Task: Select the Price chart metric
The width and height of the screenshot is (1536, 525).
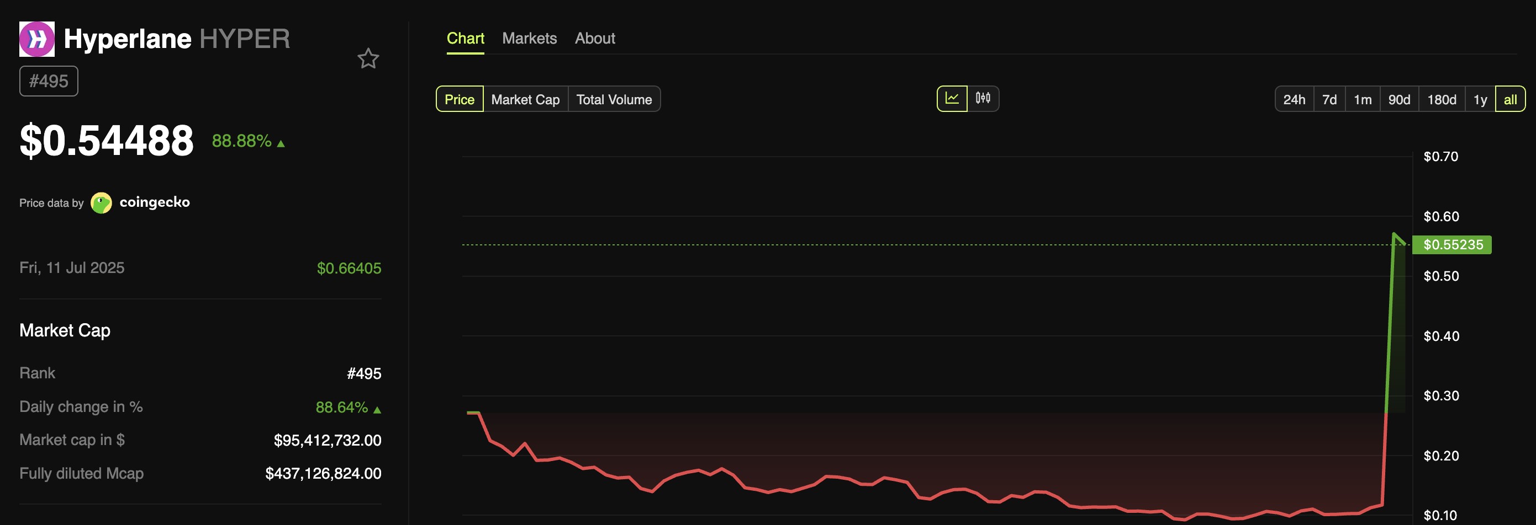Action: 459,99
